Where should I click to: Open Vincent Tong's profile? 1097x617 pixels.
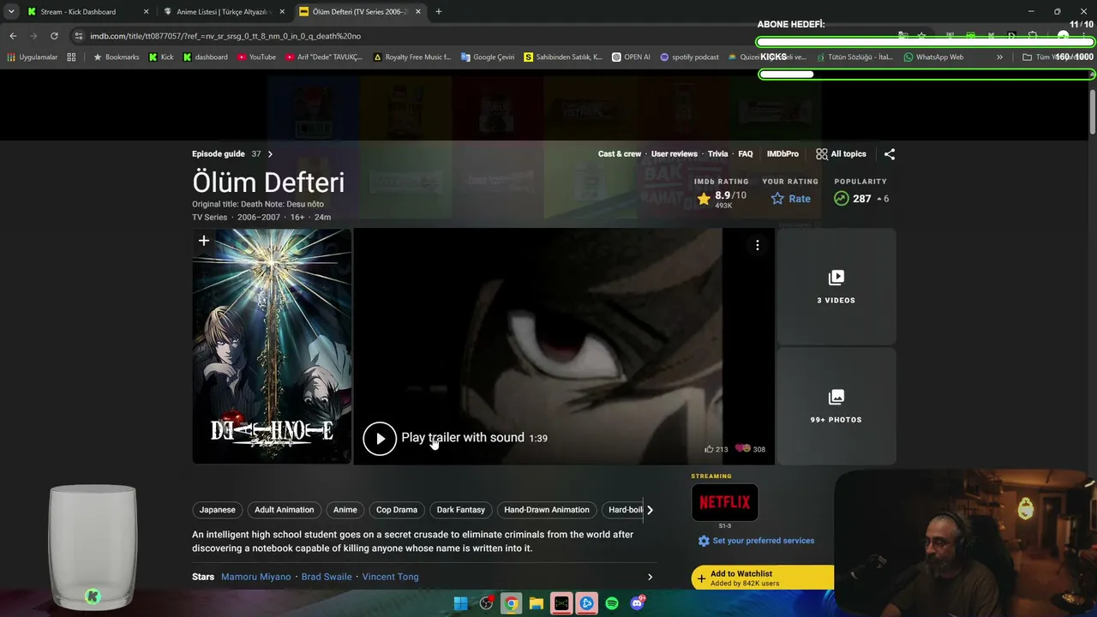pos(391,577)
